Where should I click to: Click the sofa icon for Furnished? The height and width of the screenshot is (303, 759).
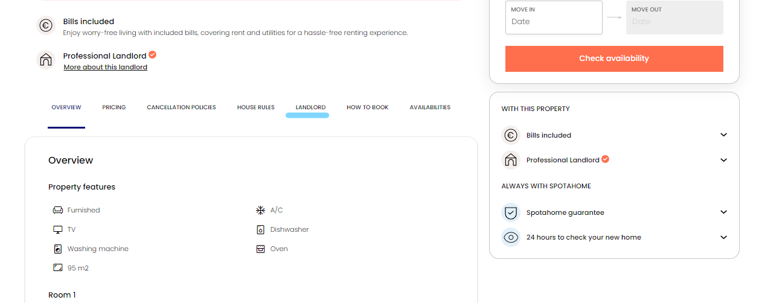(58, 210)
